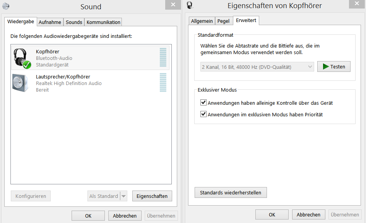Click Abbrechen in the Sound window
This screenshot has width=366, height=223.
tap(125, 216)
